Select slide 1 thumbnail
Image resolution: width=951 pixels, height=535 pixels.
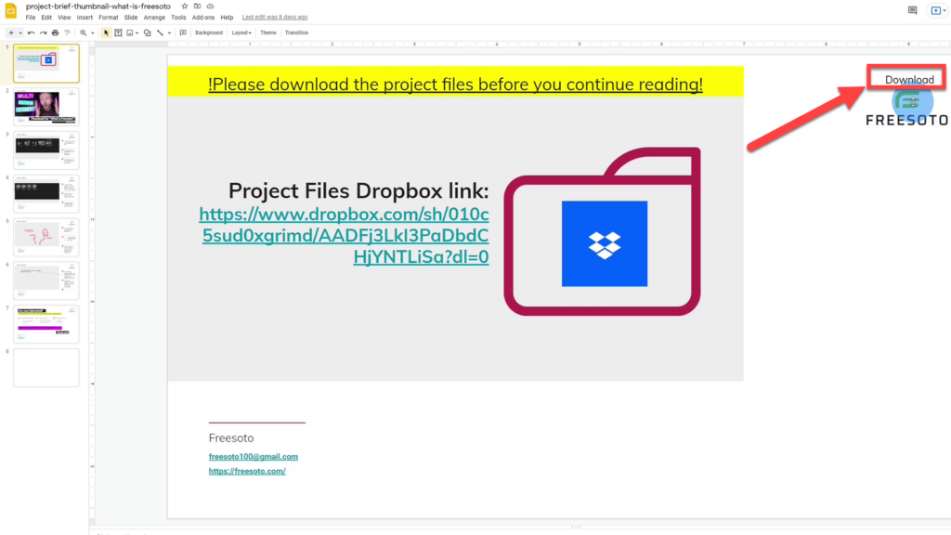tap(46, 63)
